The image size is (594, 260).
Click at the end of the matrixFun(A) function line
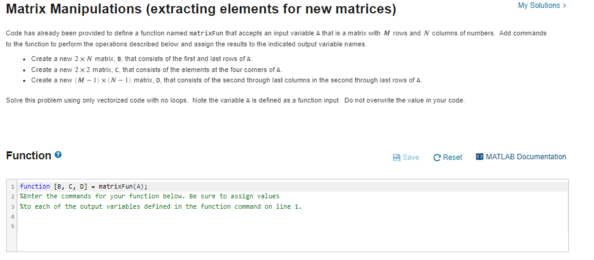(149, 186)
